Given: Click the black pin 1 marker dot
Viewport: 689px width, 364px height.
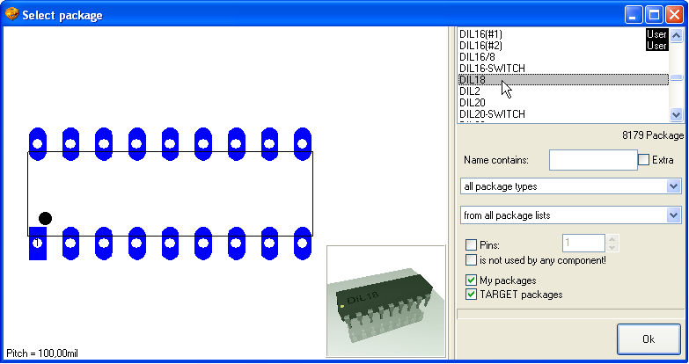Looking at the screenshot, I should [45, 218].
